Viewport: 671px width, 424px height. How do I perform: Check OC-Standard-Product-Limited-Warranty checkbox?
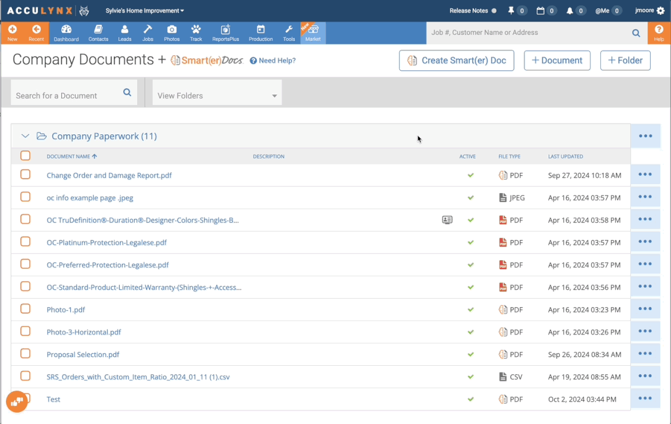pyautogui.click(x=25, y=286)
